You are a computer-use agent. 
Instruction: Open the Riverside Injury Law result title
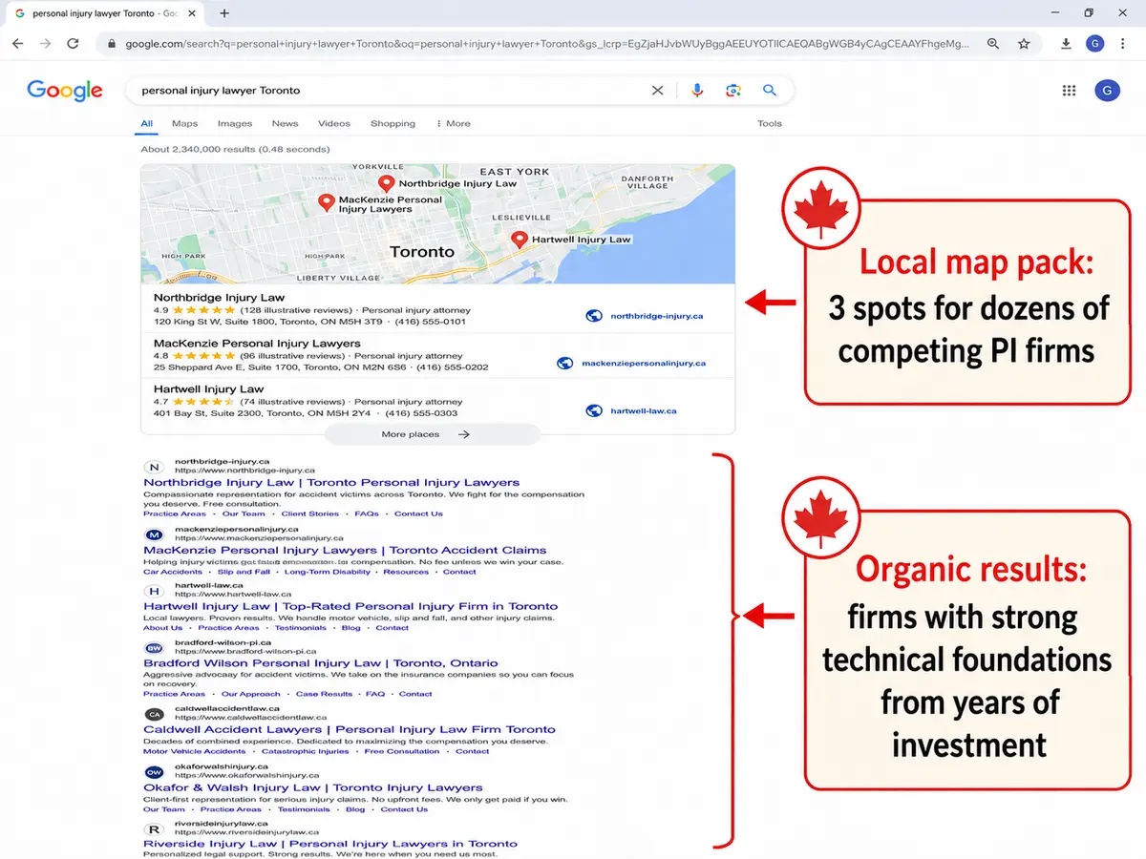(x=330, y=844)
